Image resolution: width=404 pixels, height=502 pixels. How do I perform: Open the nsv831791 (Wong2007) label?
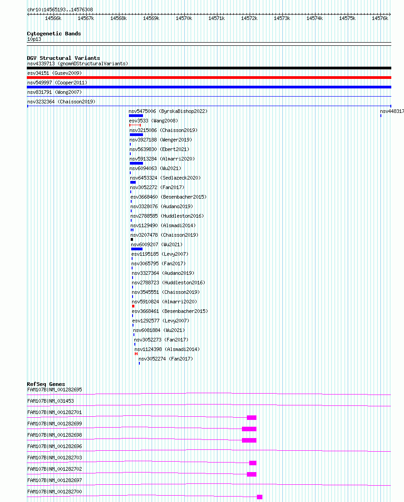[x=54, y=92]
